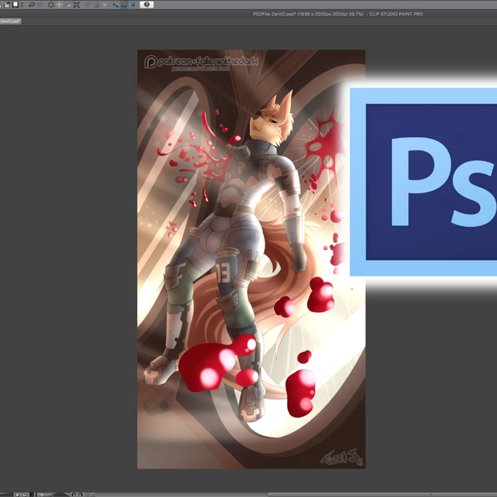Select the ZeroG.psd document tab
Viewport: 497px width, 497px height.
coord(10,21)
